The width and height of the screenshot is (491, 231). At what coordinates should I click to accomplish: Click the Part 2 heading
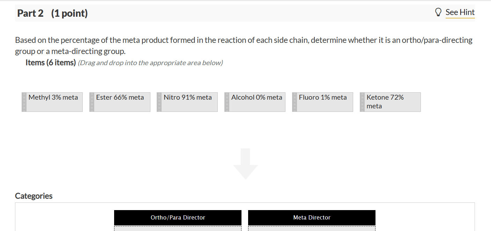click(30, 13)
